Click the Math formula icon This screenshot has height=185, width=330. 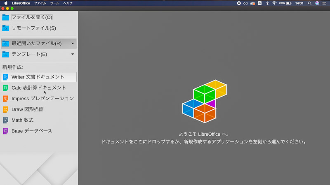click(6, 120)
